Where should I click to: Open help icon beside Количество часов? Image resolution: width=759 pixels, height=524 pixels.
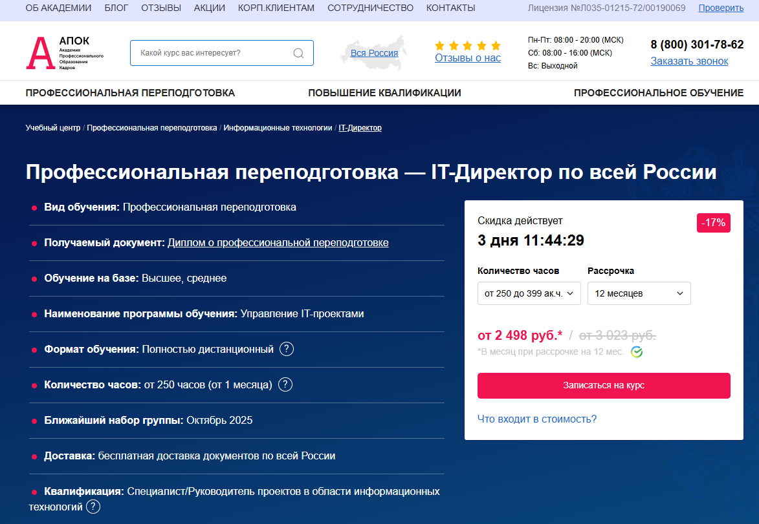[285, 384]
